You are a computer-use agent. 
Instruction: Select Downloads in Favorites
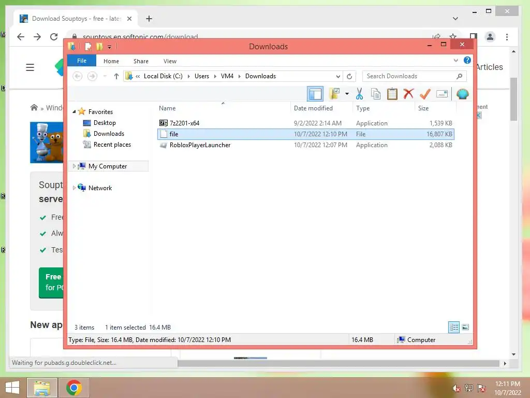pos(109,133)
